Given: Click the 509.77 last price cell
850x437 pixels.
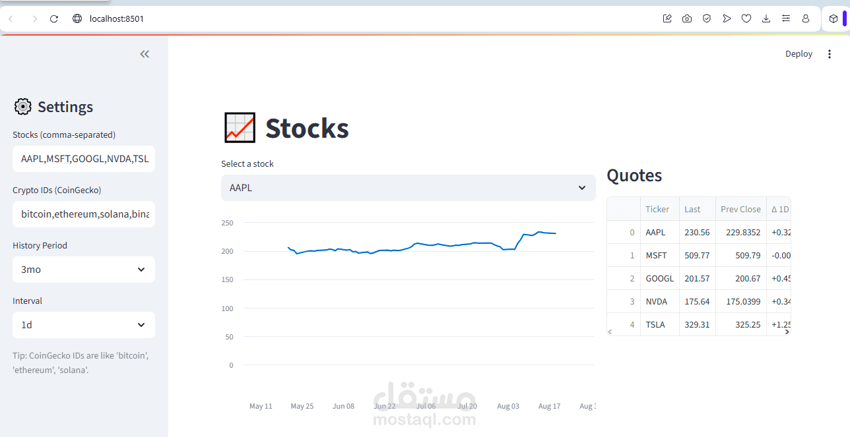Looking at the screenshot, I should (698, 255).
